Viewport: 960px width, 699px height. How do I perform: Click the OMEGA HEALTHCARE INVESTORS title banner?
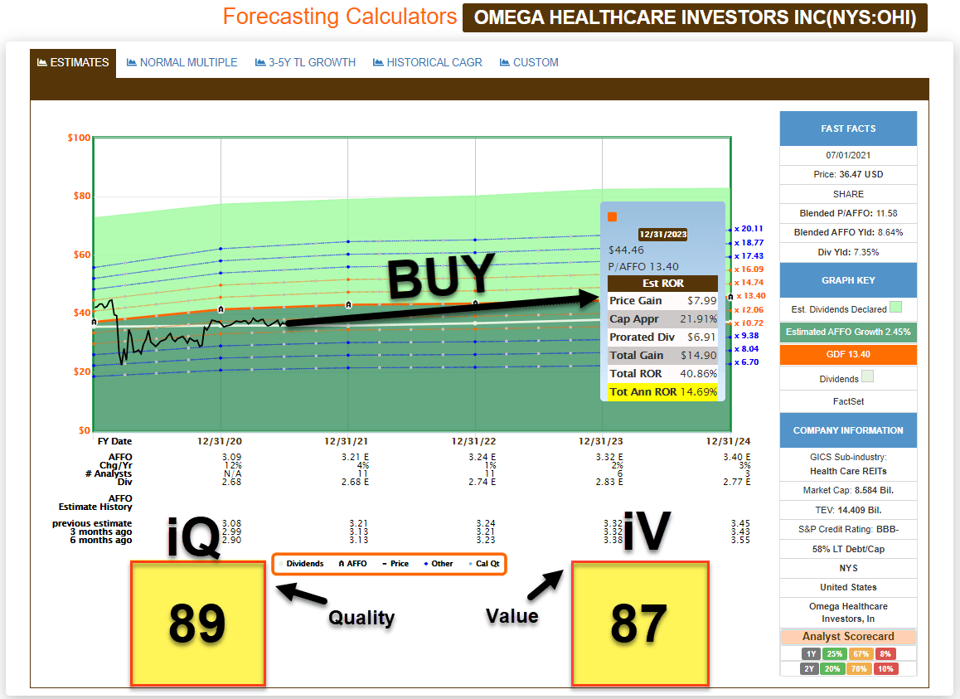(x=695, y=17)
